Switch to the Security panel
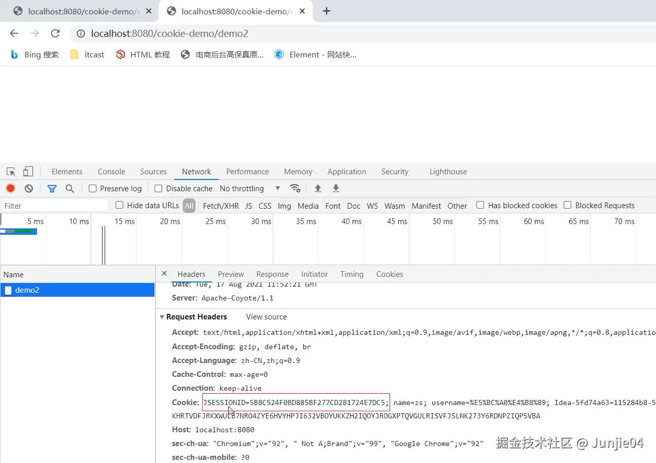The image size is (656, 463). click(x=395, y=172)
